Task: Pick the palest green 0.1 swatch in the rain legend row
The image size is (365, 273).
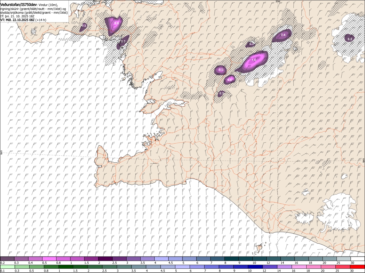Action: click(x=7, y=267)
